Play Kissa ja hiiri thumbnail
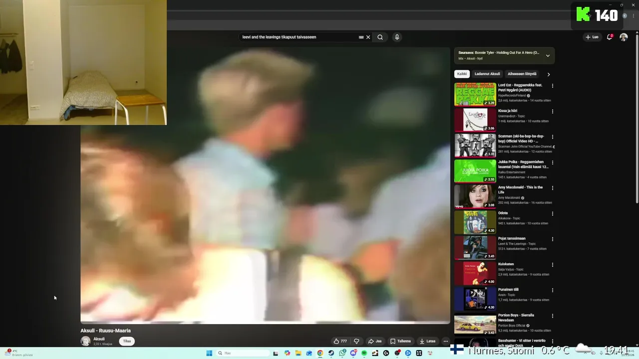Image resolution: width=639 pixels, height=359 pixels. point(475,120)
